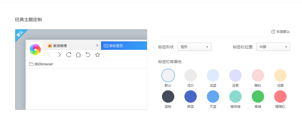This screenshot has width=302, height=121.
Task: Click the Weibo icon on the tab
Action: click(x=50, y=46)
